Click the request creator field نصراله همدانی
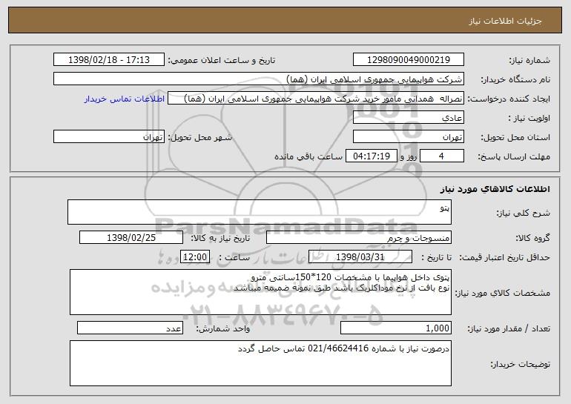Image resolution: width=571 pixels, height=404 pixels. (x=316, y=99)
